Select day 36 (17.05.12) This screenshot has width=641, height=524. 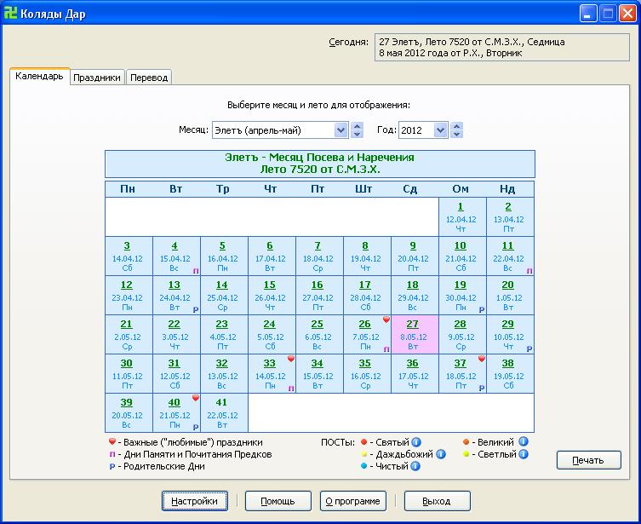(x=415, y=374)
